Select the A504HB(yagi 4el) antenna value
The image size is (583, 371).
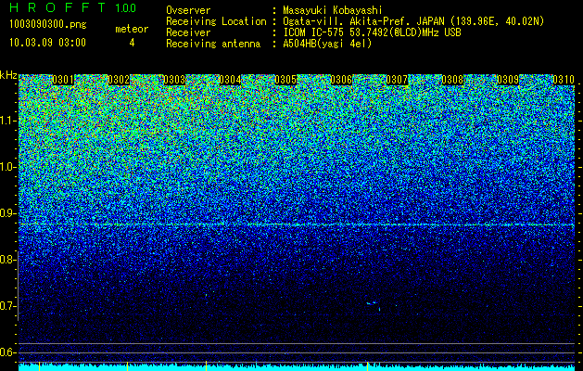pyautogui.click(x=327, y=44)
